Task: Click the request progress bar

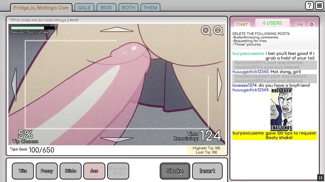Action: click(x=32, y=28)
